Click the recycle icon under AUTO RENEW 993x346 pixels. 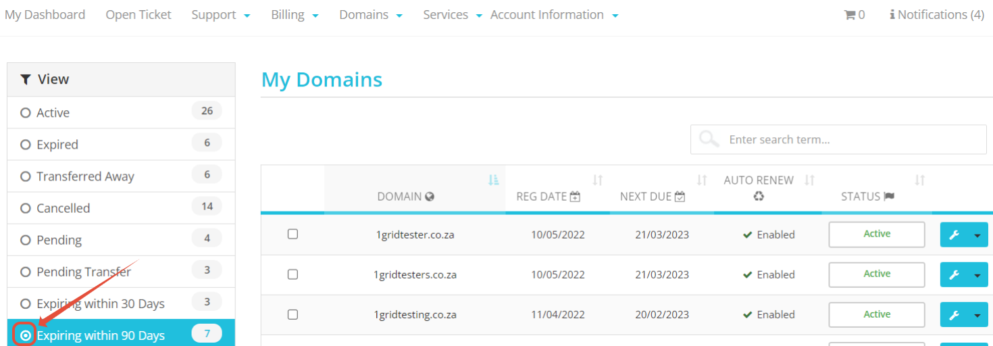point(759,196)
